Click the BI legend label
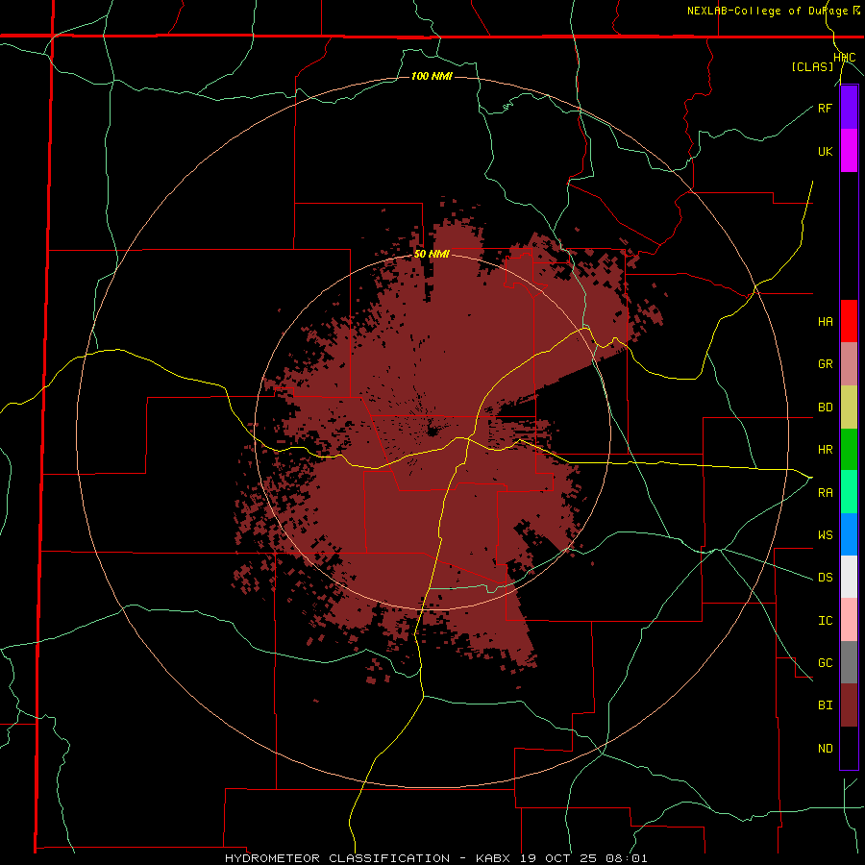Screen dimensions: 865x865 pos(825,705)
